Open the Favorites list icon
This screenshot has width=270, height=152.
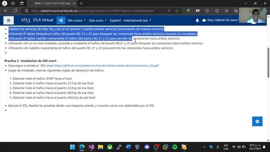click(x=227, y=11)
